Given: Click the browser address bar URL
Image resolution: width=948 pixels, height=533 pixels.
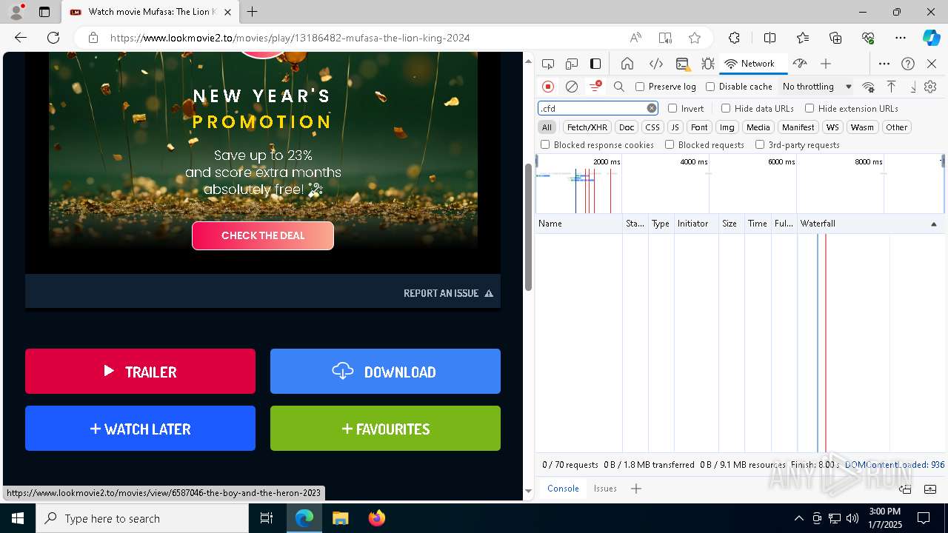Looking at the screenshot, I should pyautogui.click(x=290, y=38).
